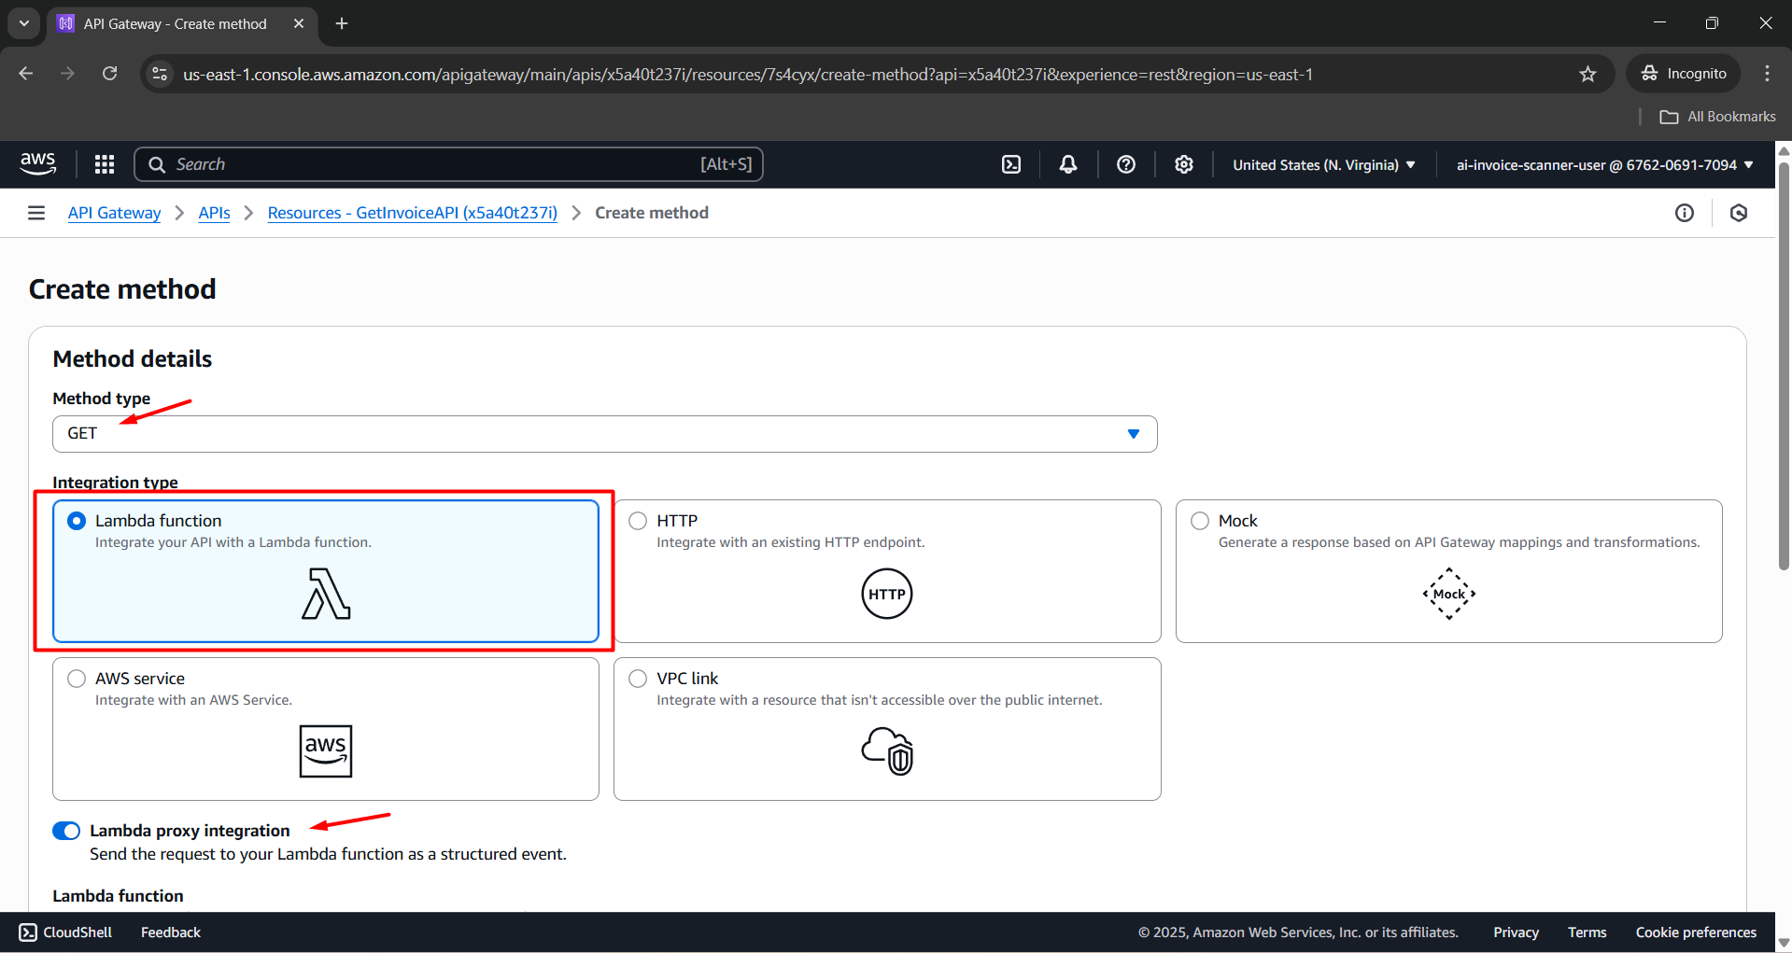
Task: Disable the Lambda proxy integration toggle
Action: [x=66, y=831]
